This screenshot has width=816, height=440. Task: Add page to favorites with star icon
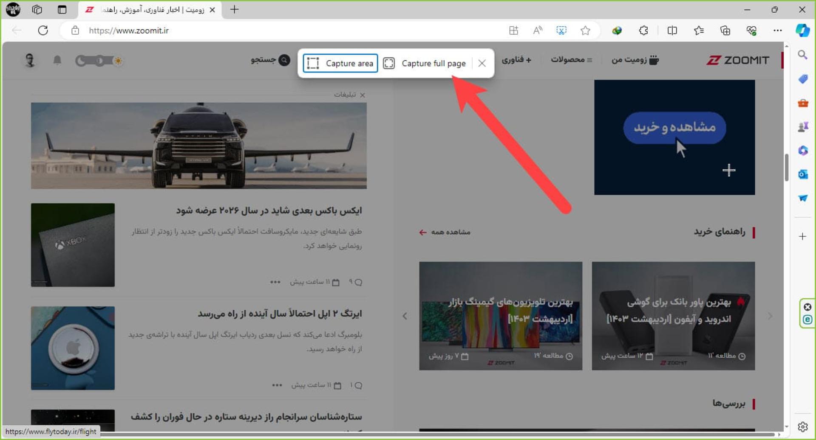pyautogui.click(x=585, y=31)
